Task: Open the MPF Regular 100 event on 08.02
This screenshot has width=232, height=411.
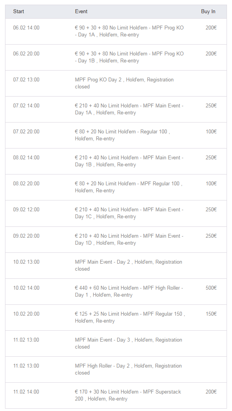Action: [x=128, y=187]
